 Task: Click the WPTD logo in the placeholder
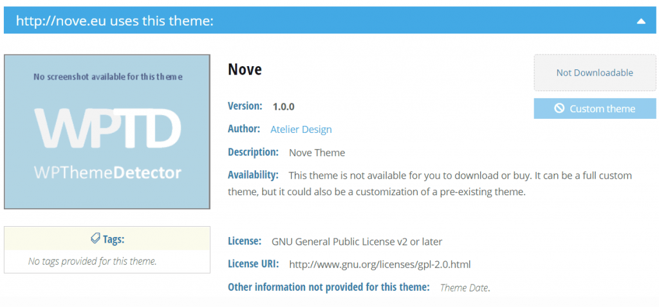[x=107, y=128]
